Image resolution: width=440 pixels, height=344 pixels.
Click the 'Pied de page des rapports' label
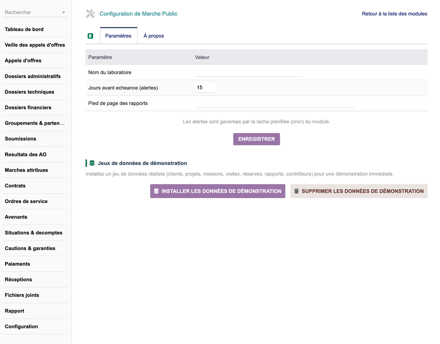118,103
